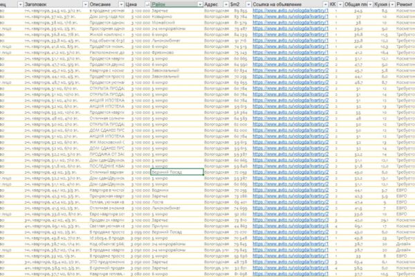Open the avito link in the Водники row
This screenshot has width=415, height=277.
pyautogui.click(x=290, y=190)
